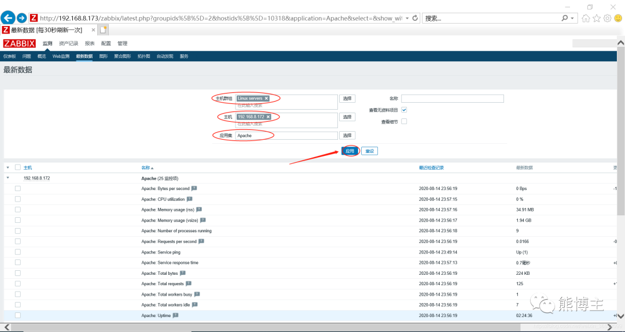Check the Apache: Uptime row checkbox
This screenshot has width=625, height=332.
(17, 315)
